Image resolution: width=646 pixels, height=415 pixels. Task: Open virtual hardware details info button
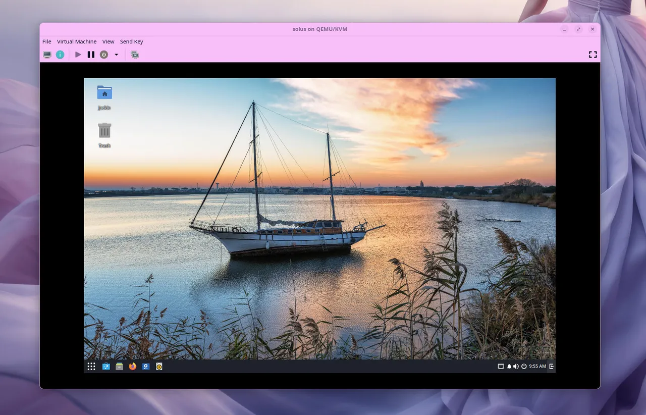pyautogui.click(x=60, y=55)
